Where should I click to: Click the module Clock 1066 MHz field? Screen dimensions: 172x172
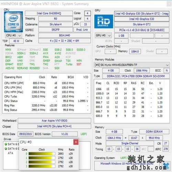pos(142,71)
